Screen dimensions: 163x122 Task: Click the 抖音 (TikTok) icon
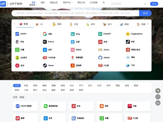(128, 42)
